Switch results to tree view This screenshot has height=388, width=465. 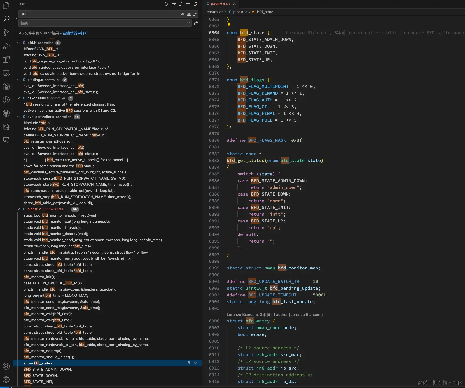[x=188, y=4]
